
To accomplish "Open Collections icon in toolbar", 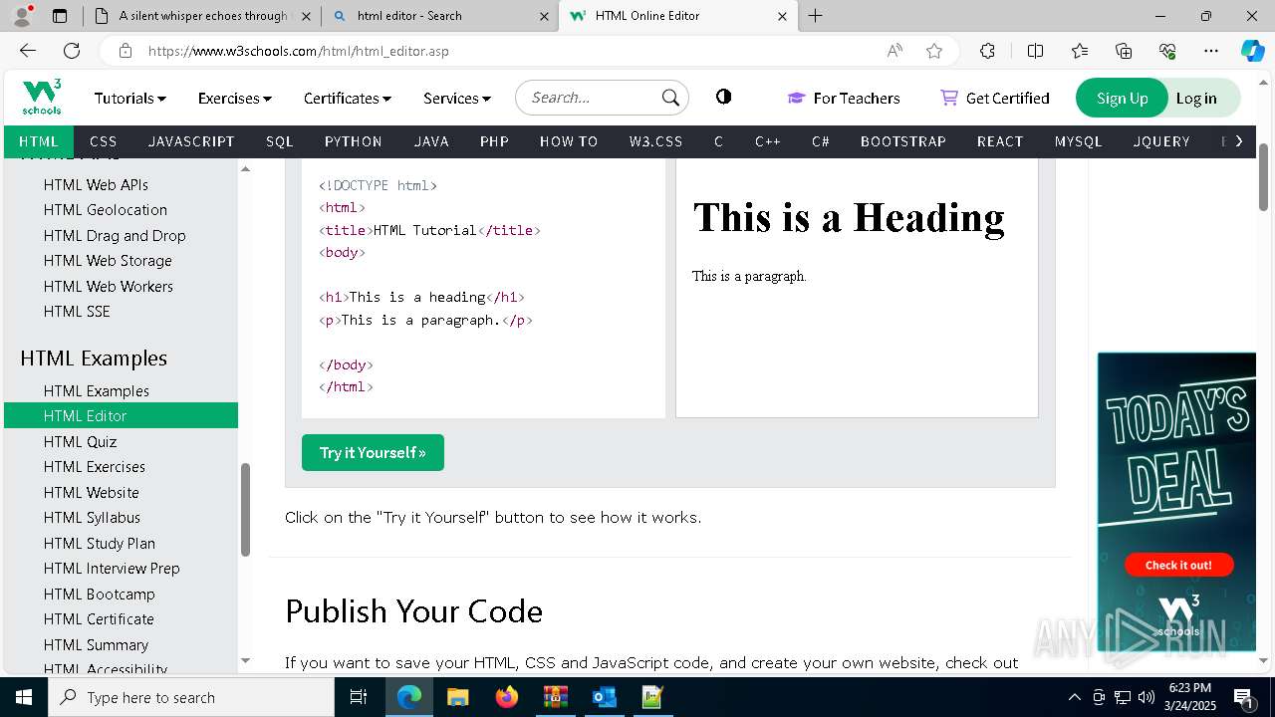I will [1124, 51].
